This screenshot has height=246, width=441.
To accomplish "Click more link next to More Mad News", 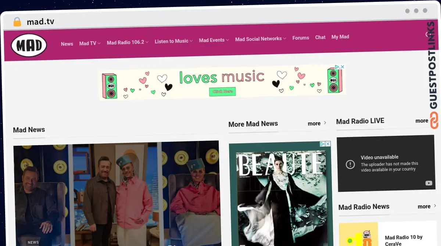I will tap(317, 123).
